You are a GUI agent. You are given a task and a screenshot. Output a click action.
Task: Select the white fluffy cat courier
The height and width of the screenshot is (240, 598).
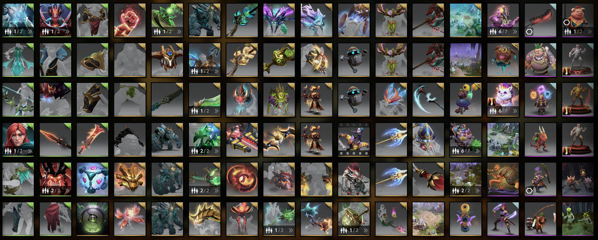[x=503, y=99]
